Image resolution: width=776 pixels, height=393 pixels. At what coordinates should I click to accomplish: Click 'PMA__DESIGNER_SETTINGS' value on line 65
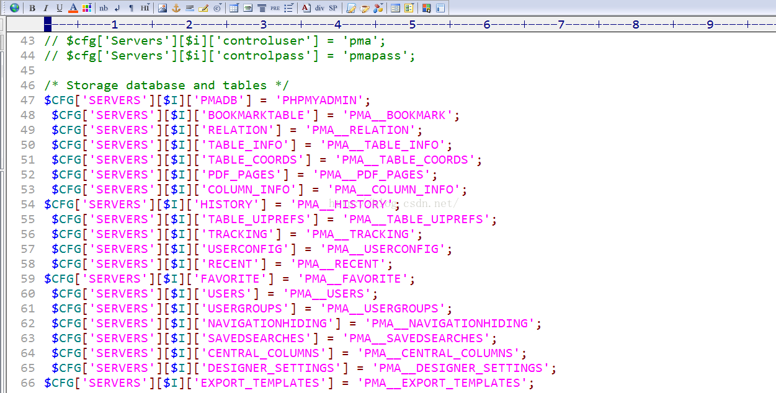click(461, 368)
